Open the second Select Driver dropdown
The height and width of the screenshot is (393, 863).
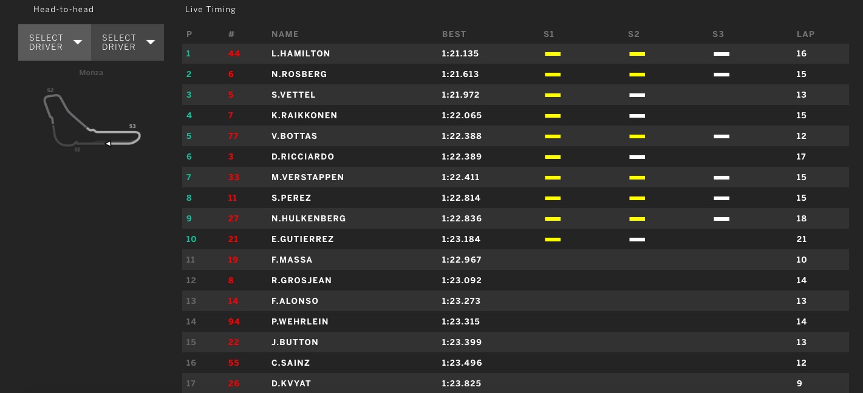(128, 42)
